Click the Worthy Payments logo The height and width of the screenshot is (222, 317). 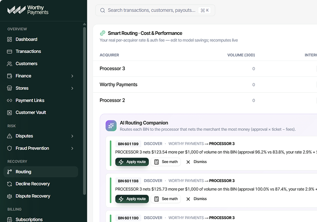tap(28, 10)
